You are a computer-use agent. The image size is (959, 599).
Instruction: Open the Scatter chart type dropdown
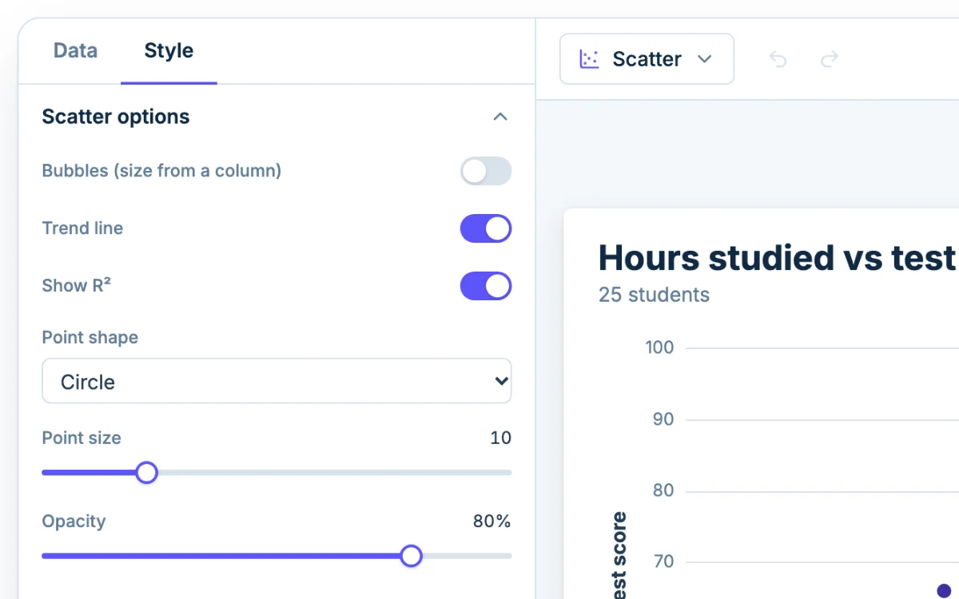point(647,59)
